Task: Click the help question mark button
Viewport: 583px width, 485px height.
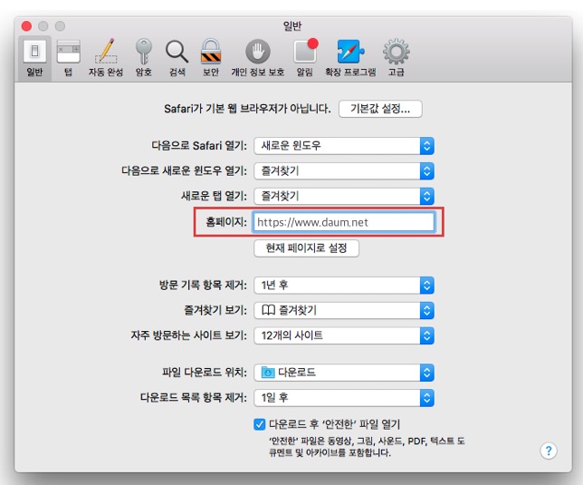Action: (x=548, y=451)
